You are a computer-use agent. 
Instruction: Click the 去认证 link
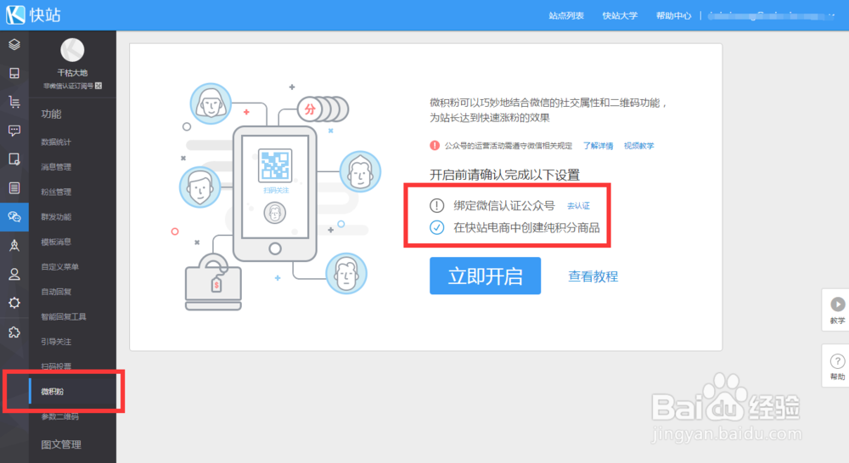click(x=579, y=205)
